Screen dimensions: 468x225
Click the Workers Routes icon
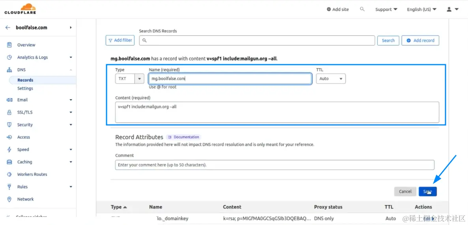coord(9,174)
